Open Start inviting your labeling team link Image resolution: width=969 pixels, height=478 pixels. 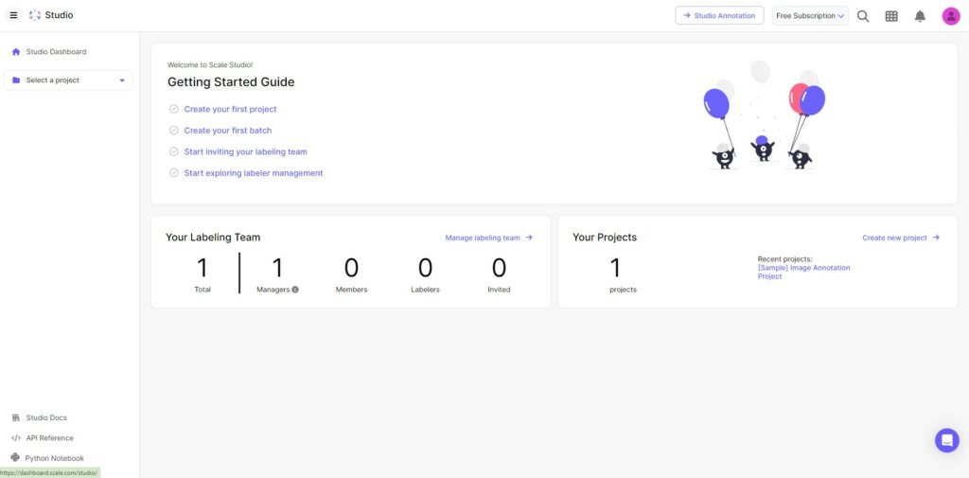tap(245, 151)
